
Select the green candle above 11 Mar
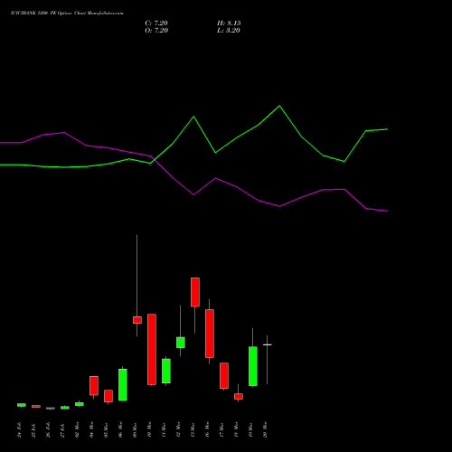tap(166, 371)
